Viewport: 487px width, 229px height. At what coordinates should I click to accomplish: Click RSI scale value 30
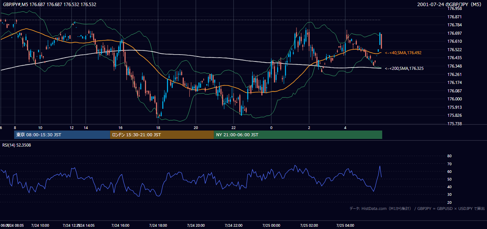tap(449, 194)
